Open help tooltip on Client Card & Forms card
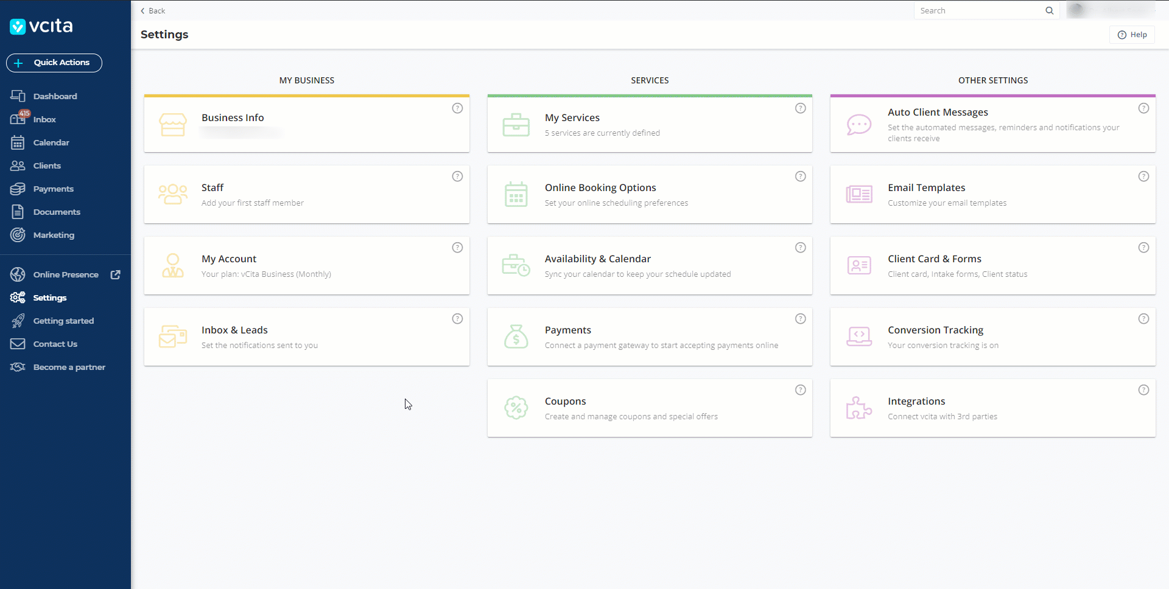Screen dimensions: 1169x589 1144,248
